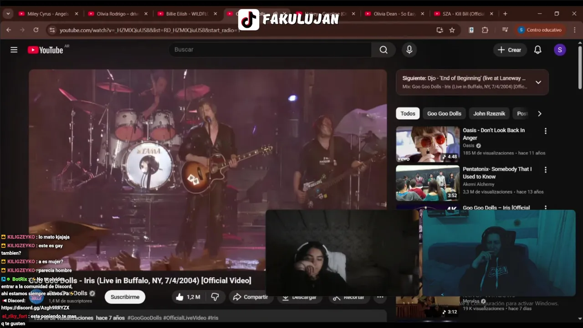Screen dimensions: 583x328
Task: Switch to the Miley Cyrus - Angels tab
Action: point(48,14)
